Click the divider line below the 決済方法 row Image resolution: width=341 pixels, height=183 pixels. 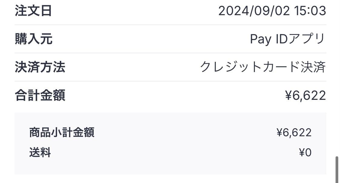click(x=170, y=81)
